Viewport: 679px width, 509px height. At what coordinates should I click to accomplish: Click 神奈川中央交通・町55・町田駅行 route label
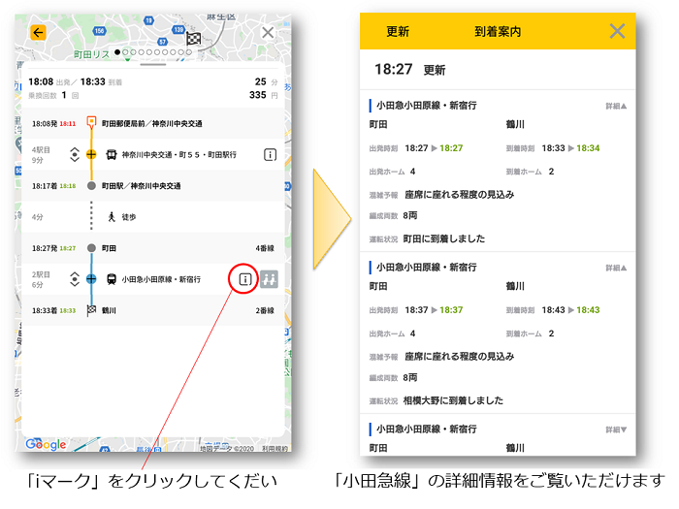point(179,155)
